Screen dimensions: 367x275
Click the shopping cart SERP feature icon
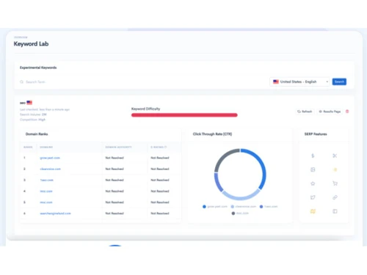tap(335, 183)
